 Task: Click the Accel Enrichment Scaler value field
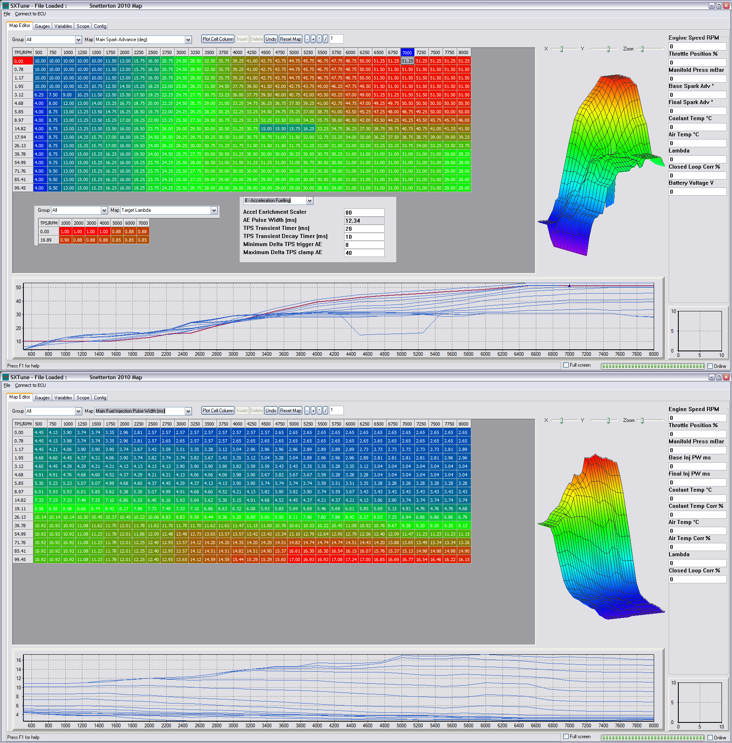click(x=364, y=213)
